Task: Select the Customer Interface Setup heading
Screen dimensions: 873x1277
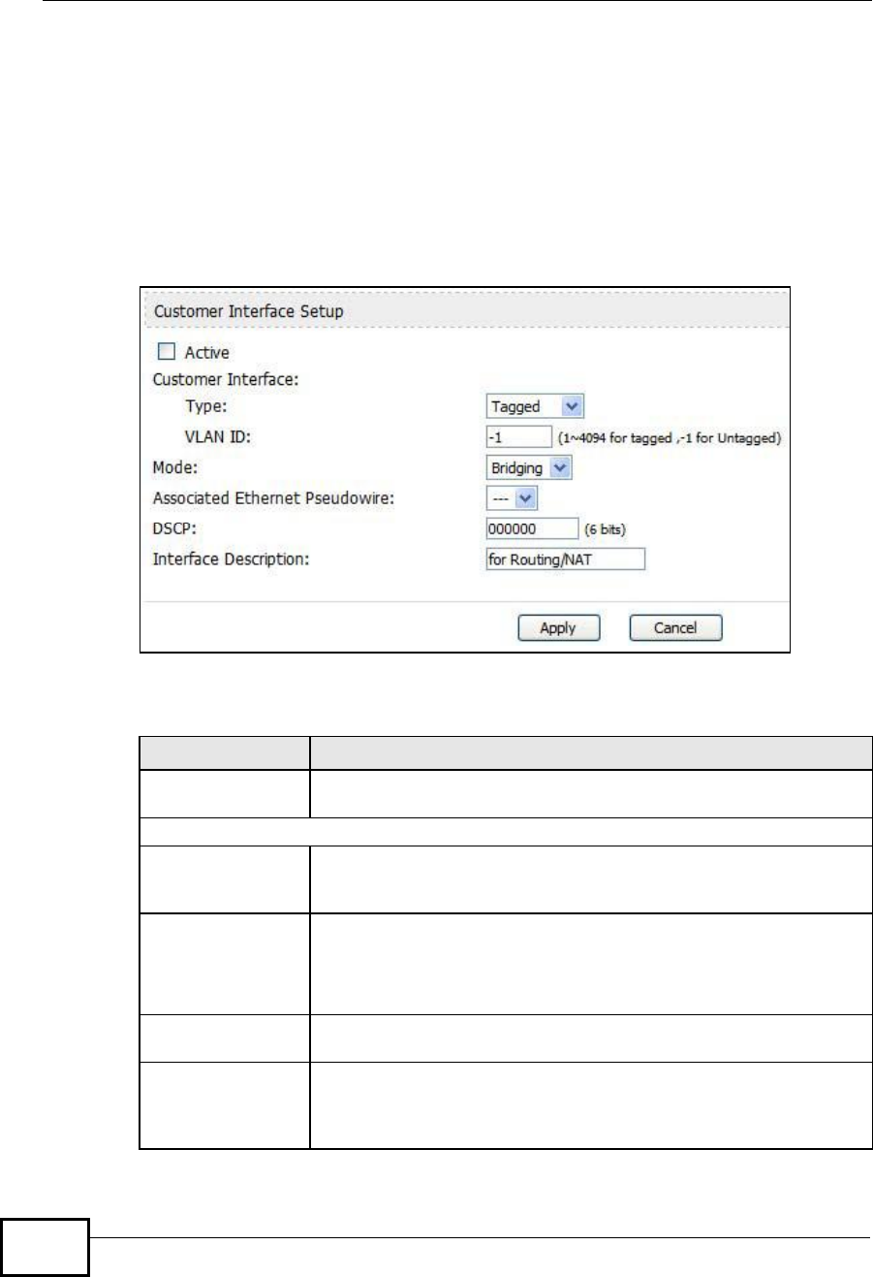Action: click(249, 312)
